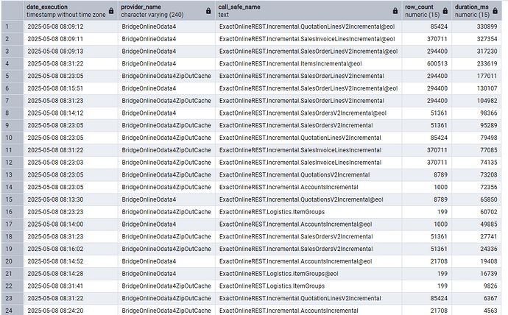Click SalesInvoiceLinesIncremental@eol call name cell

[x=308, y=39]
